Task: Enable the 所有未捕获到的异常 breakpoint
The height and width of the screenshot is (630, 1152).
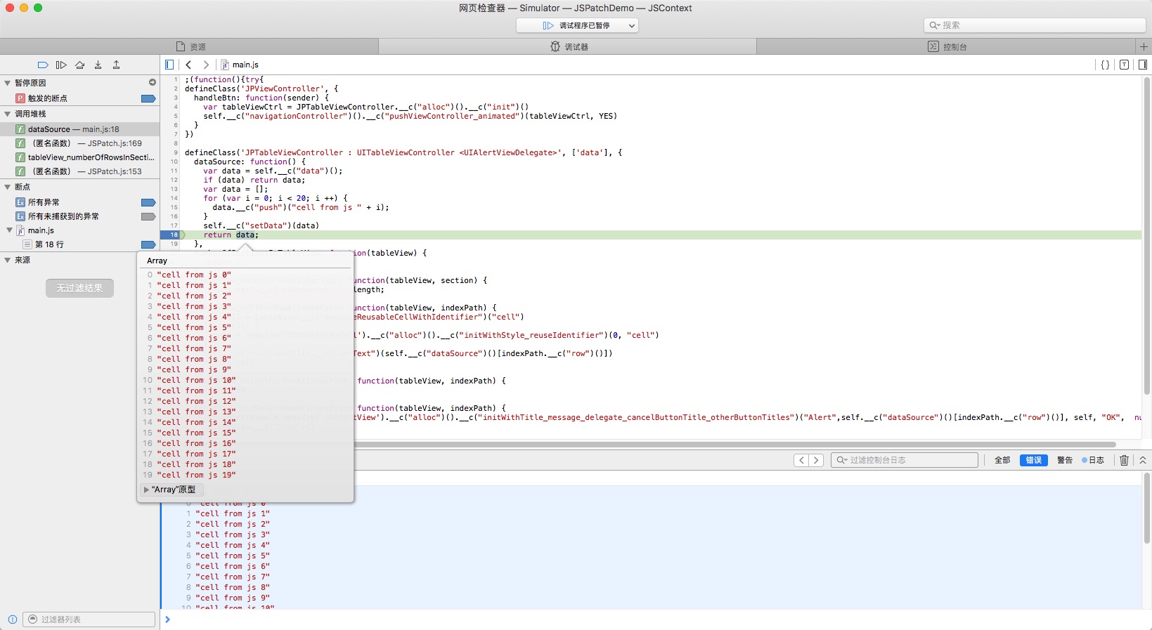Action: tap(148, 216)
